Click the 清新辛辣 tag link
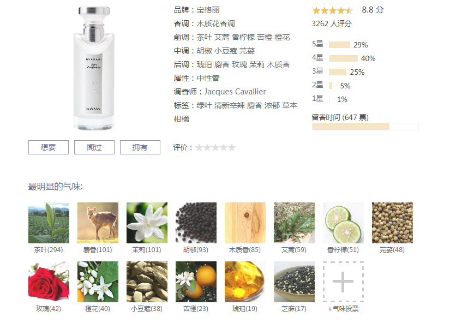The width and height of the screenshot is (450, 329). pyautogui.click(x=229, y=105)
